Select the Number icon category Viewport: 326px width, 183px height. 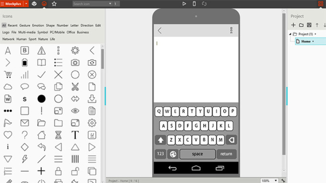tap(62, 25)
